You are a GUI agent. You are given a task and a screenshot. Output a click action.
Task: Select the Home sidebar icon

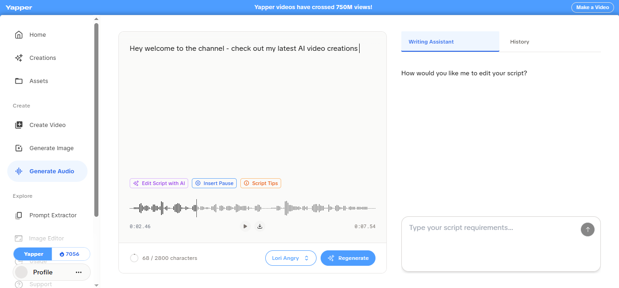[x=19, y=34]
